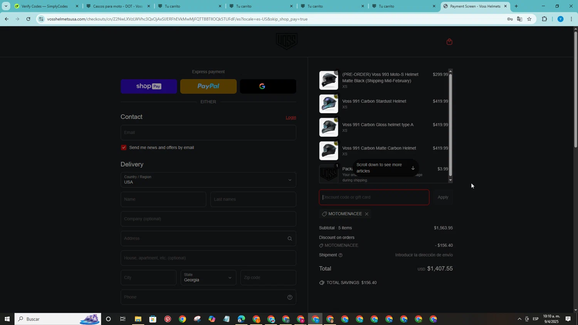
Task: Open the password manager key icon
Action: pyautogui.click(x=510, y=19)
